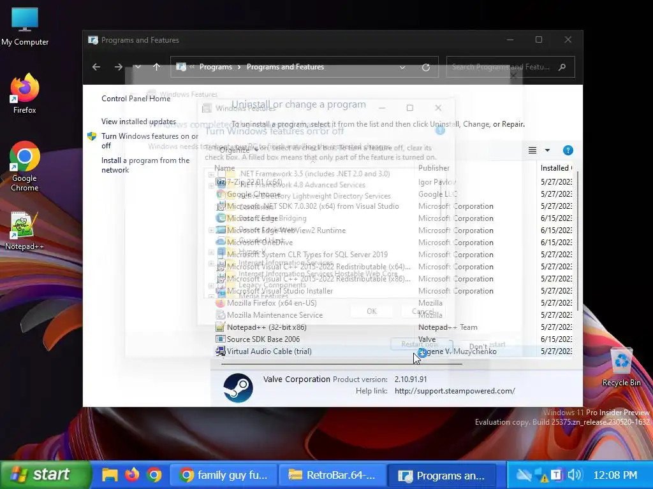
Task: Open Control Panel Home link
Action: point(136,99)
